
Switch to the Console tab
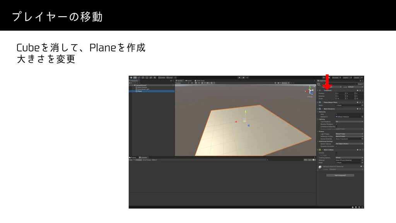pos(143,158)
